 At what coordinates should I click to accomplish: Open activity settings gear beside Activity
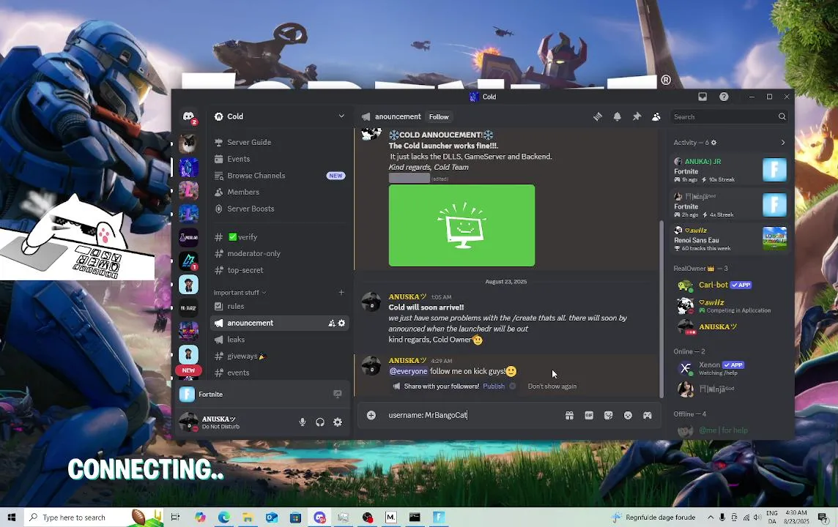(713, 143)
